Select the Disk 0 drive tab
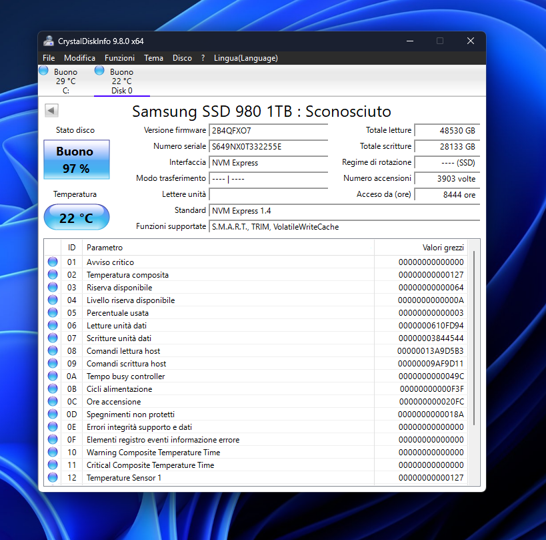This screenshot has height=540, width=546. pyautogui.click(x=122, y=81)
